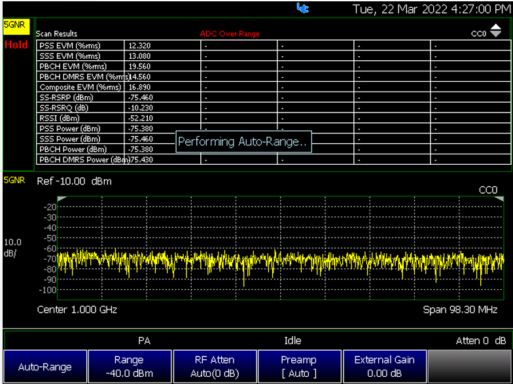
Task: Click the 10.0 dB/ scale label
Action: pyautogui.click(x=12, y=247)
